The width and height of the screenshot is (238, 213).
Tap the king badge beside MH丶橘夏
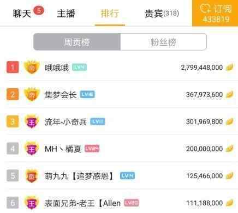click(32, 149)
